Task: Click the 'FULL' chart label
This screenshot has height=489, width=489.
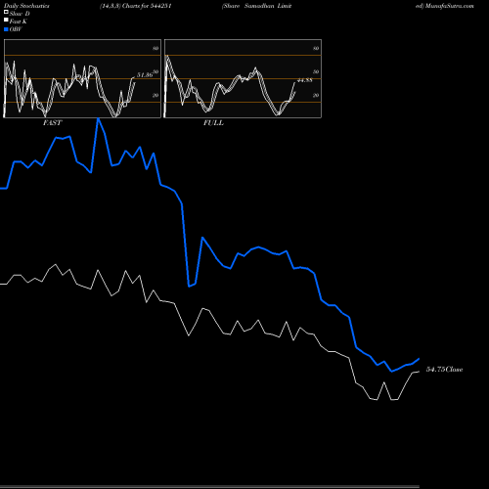Action: 213,123
